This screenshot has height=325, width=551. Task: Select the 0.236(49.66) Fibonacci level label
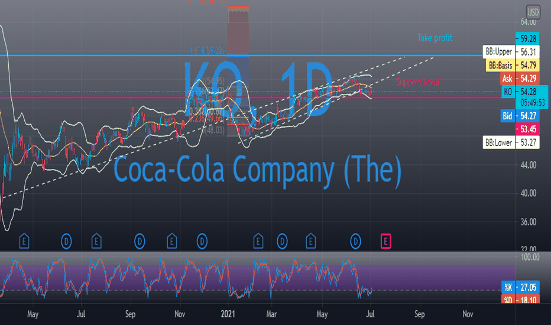[x=207, y=119]
